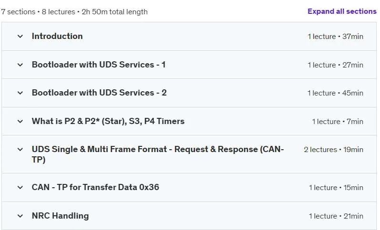380x230 pixels.
Task: Click Expand all sections link
Action: [342, 11]
